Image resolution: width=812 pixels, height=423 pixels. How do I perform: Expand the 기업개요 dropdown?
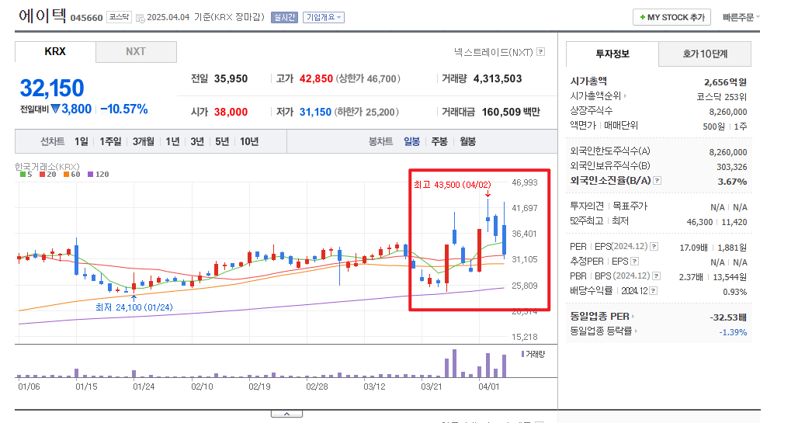(324, 18)
